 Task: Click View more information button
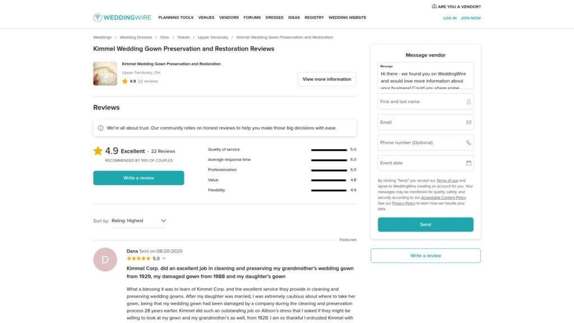click(327, 79)
